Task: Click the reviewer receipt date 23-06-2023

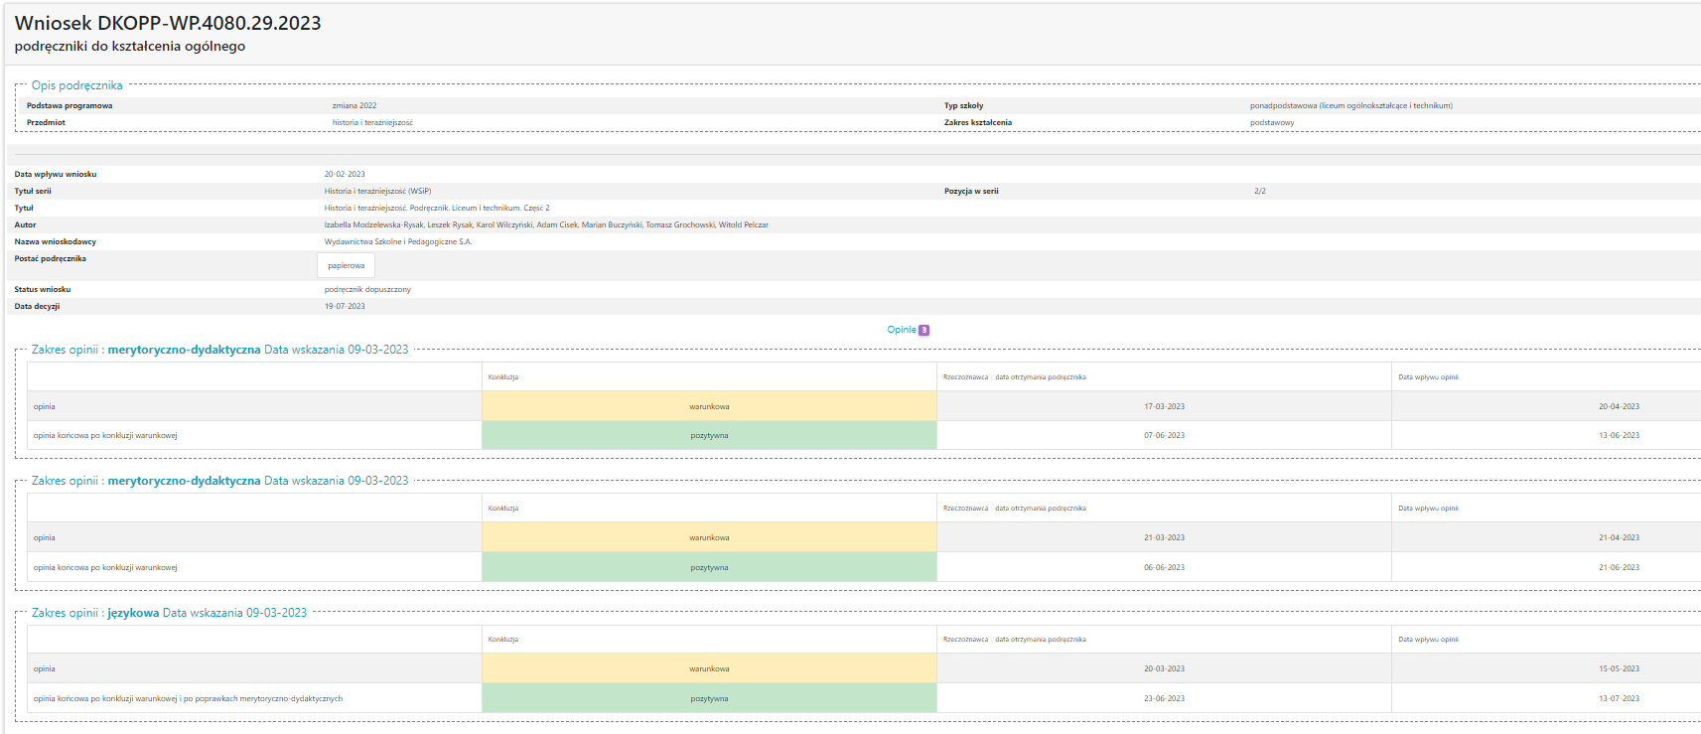Action: click(1164, 698)
